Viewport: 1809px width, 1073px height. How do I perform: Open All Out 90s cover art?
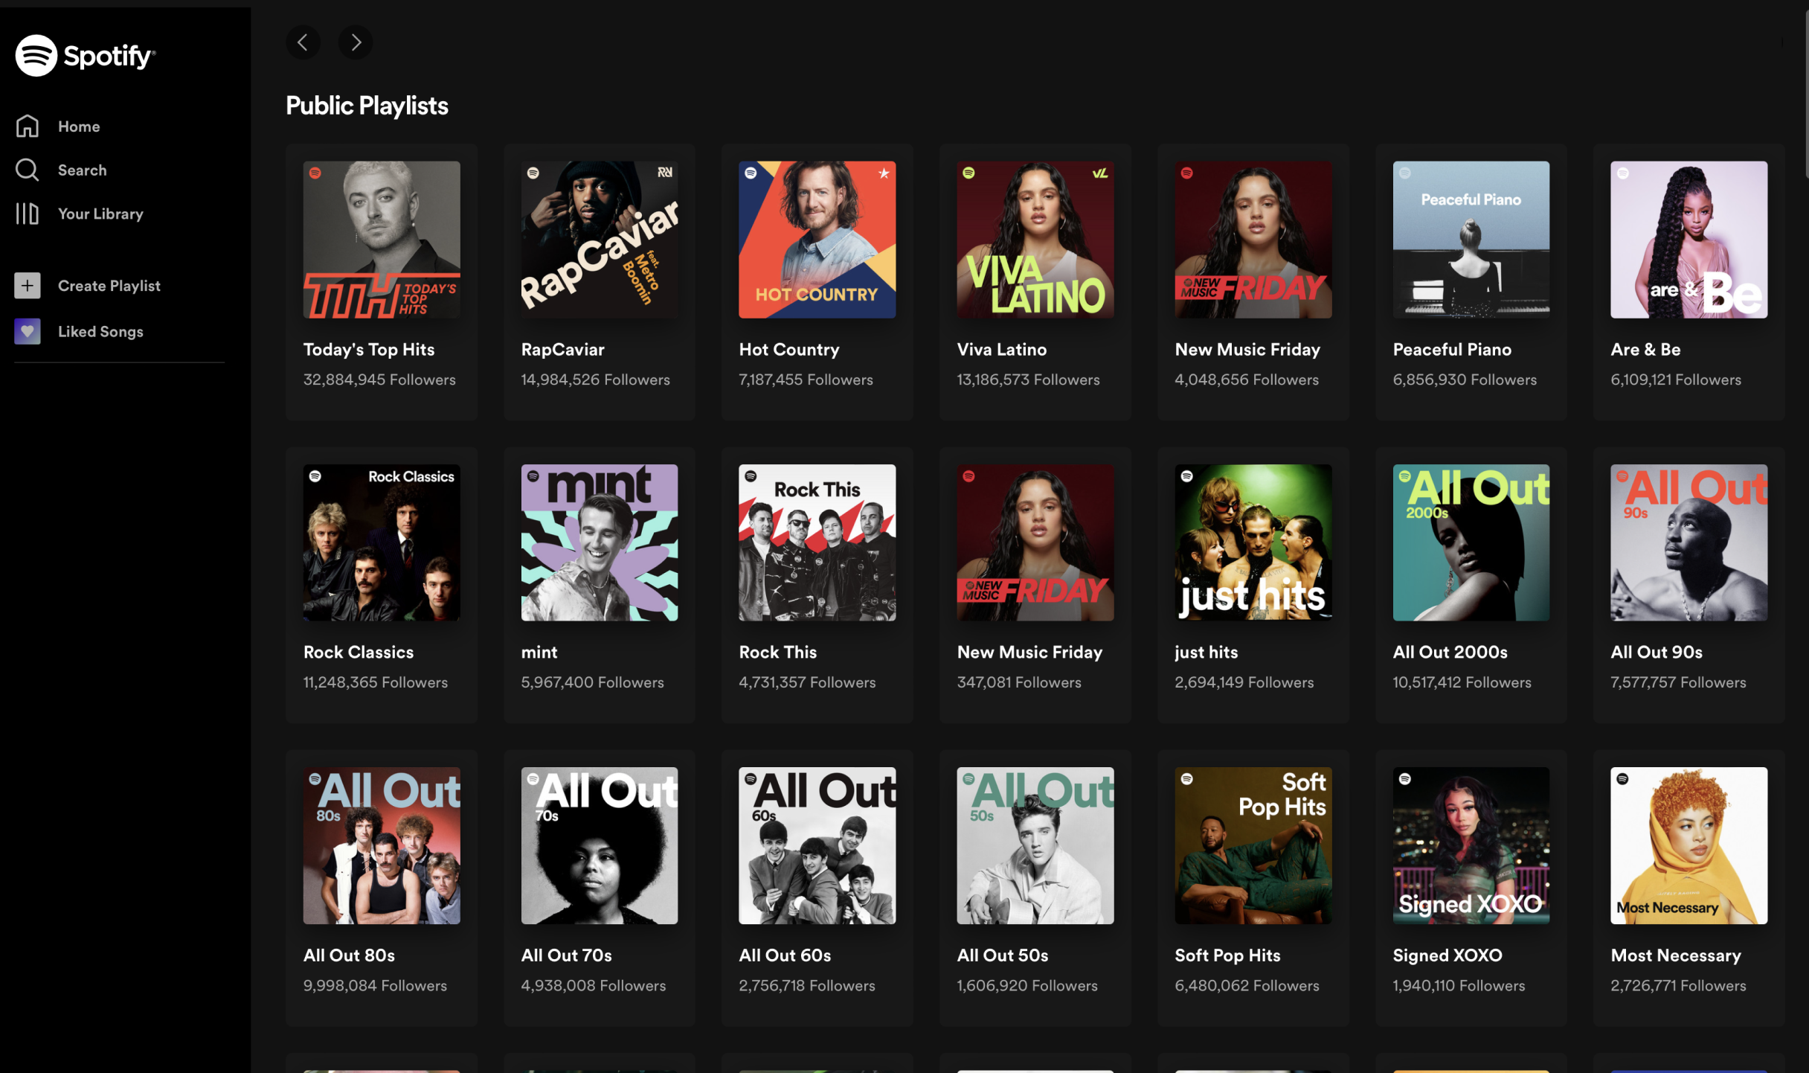tap(1689, 542)
